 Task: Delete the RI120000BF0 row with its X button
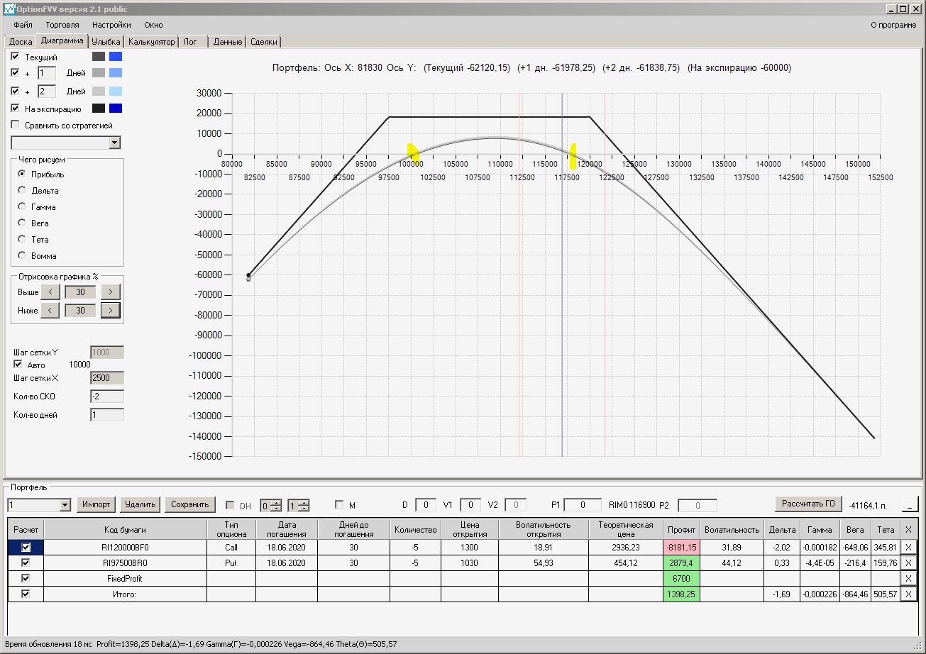coord(908,548)
